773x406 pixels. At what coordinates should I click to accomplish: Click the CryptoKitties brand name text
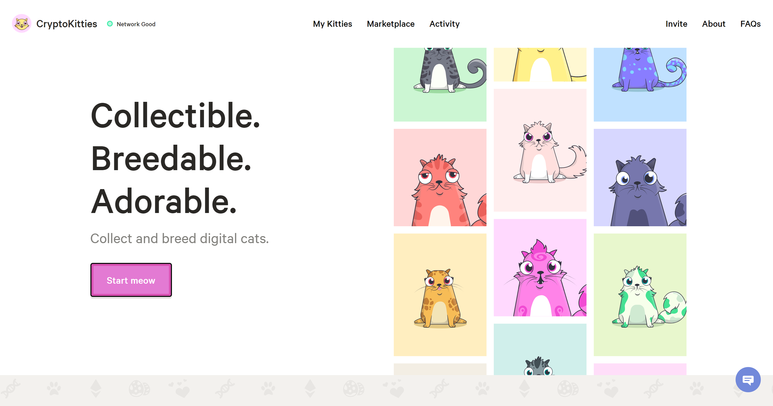click(66, 24)
